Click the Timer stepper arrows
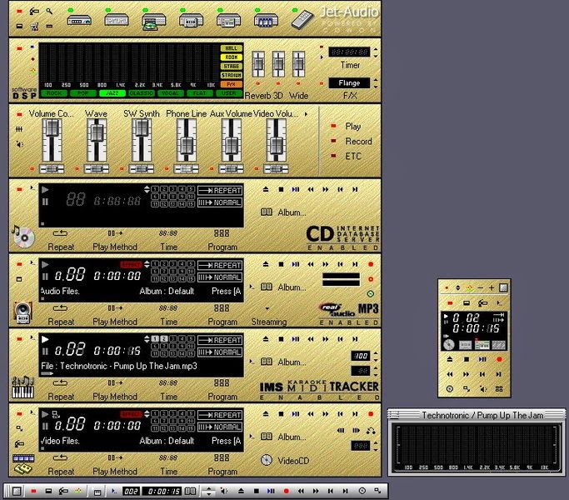 click(376, 52)
